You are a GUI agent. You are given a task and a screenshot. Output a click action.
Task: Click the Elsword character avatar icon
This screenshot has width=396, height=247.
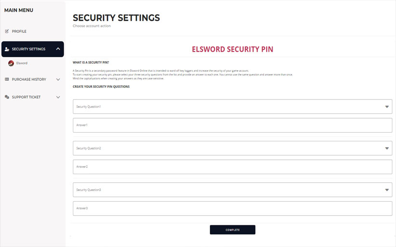click(11, 63)
